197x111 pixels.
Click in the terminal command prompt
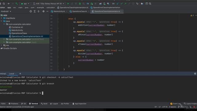42,93
